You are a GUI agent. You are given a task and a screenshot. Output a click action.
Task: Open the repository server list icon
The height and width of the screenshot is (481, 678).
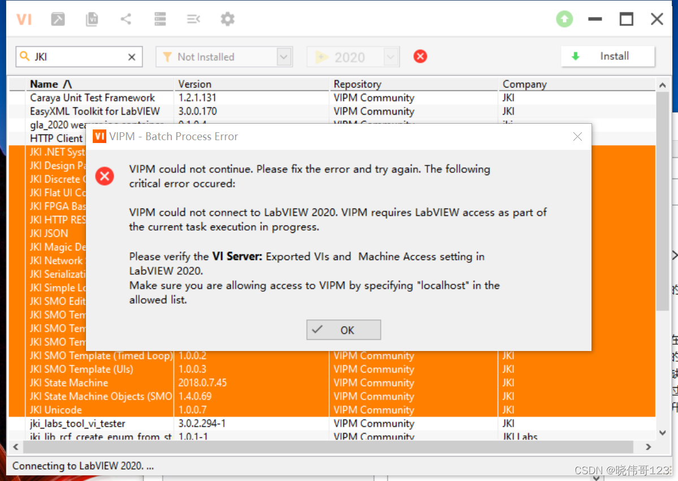coord(160,19)
